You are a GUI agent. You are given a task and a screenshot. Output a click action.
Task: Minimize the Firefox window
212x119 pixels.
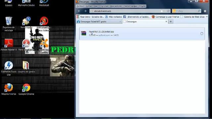[191, 1]
